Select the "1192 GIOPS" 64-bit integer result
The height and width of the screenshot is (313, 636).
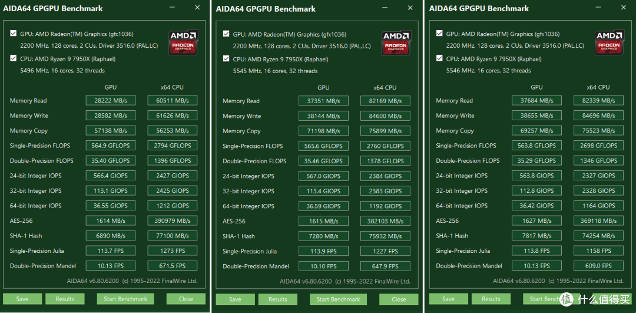click(385, 206)
